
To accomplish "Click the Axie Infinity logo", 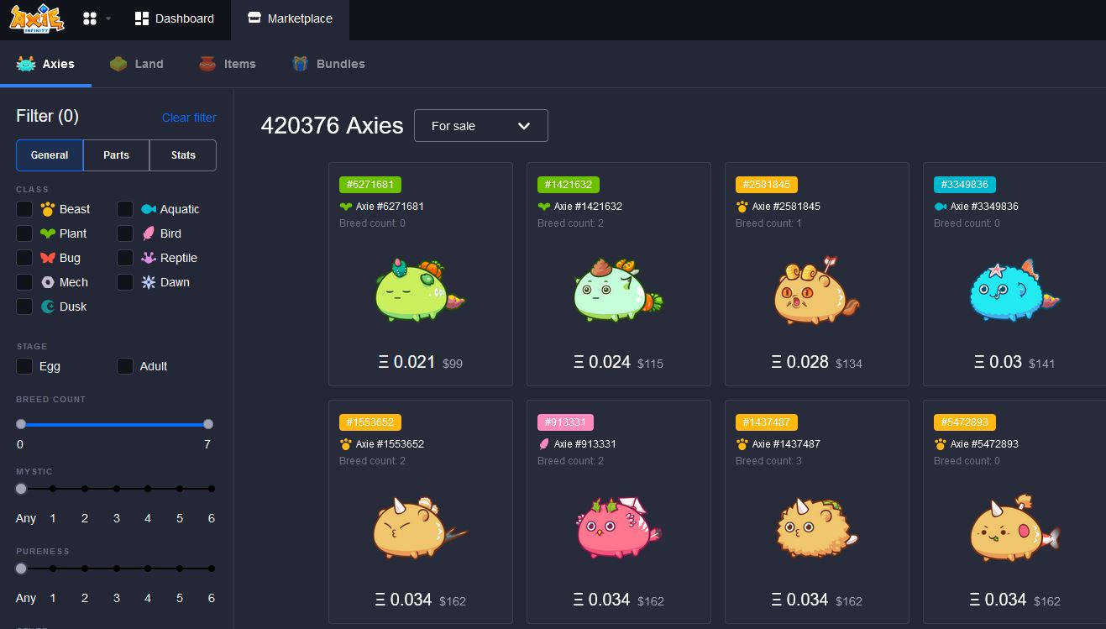I will pos(37,18).
